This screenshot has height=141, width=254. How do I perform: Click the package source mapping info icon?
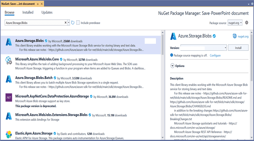tap(172, 55)
